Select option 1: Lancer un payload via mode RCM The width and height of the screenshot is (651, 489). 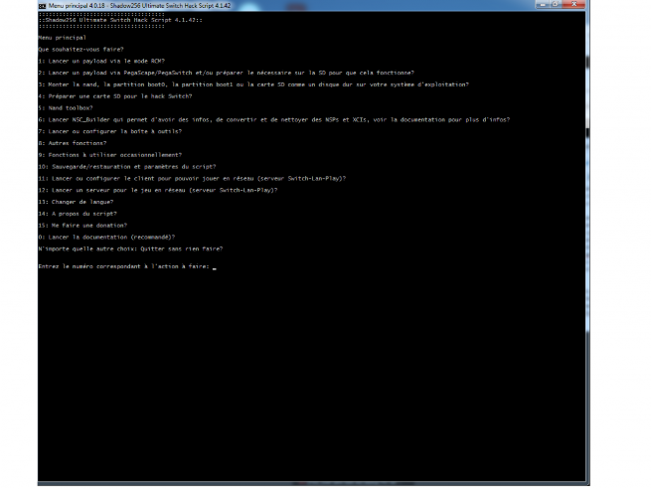point(100,61)
